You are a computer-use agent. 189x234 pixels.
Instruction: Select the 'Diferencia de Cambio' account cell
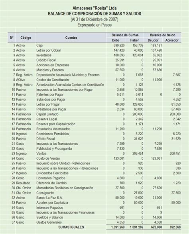(x=51, y=183)
